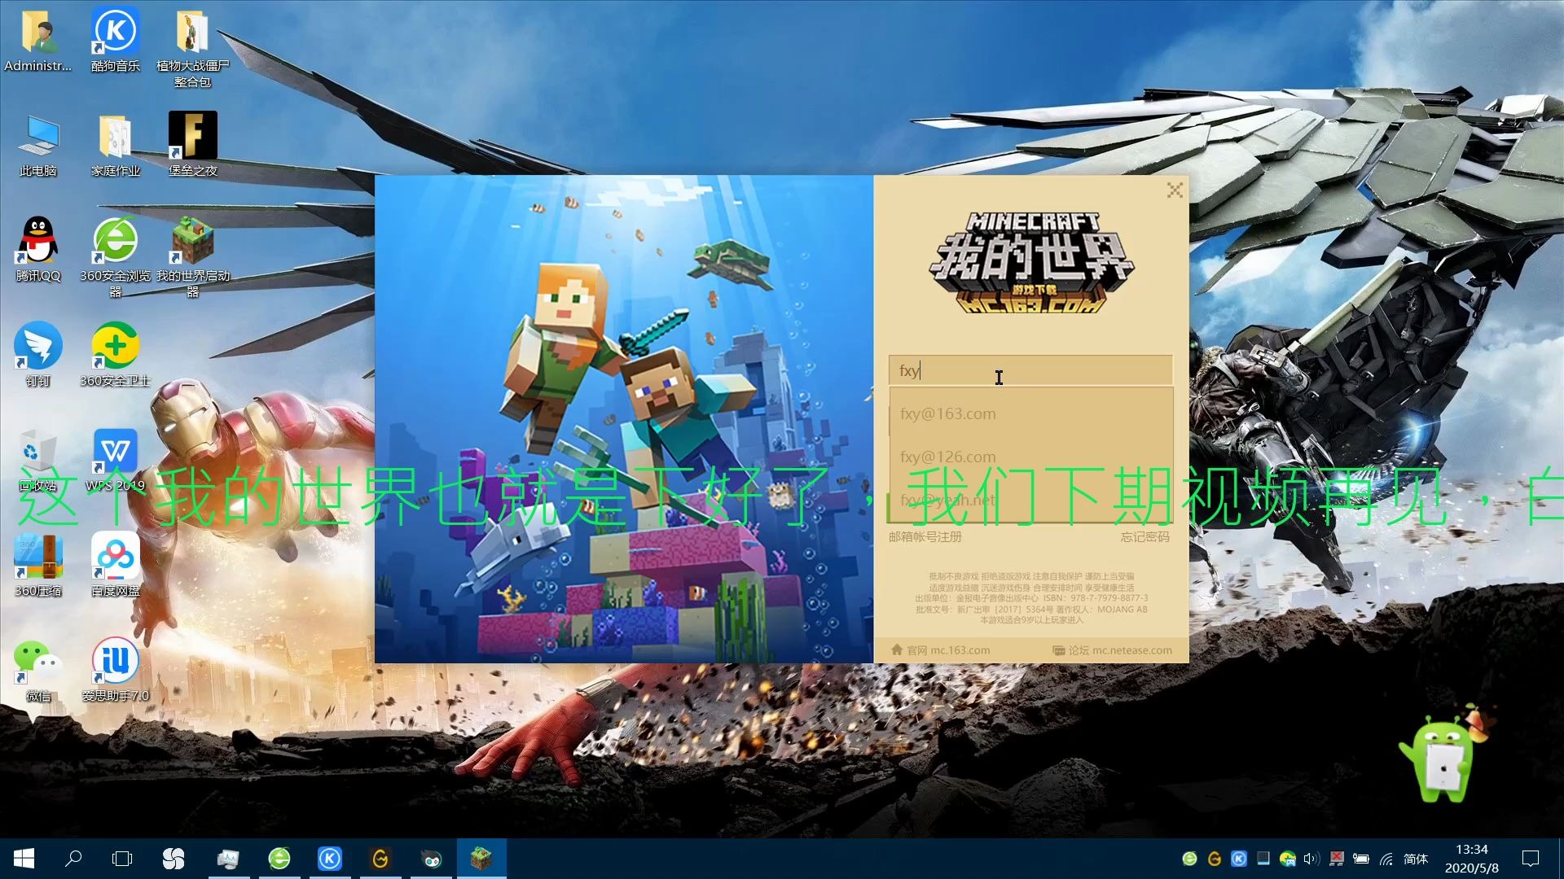Click the orange G icon on the taskbar

(380, 859)
